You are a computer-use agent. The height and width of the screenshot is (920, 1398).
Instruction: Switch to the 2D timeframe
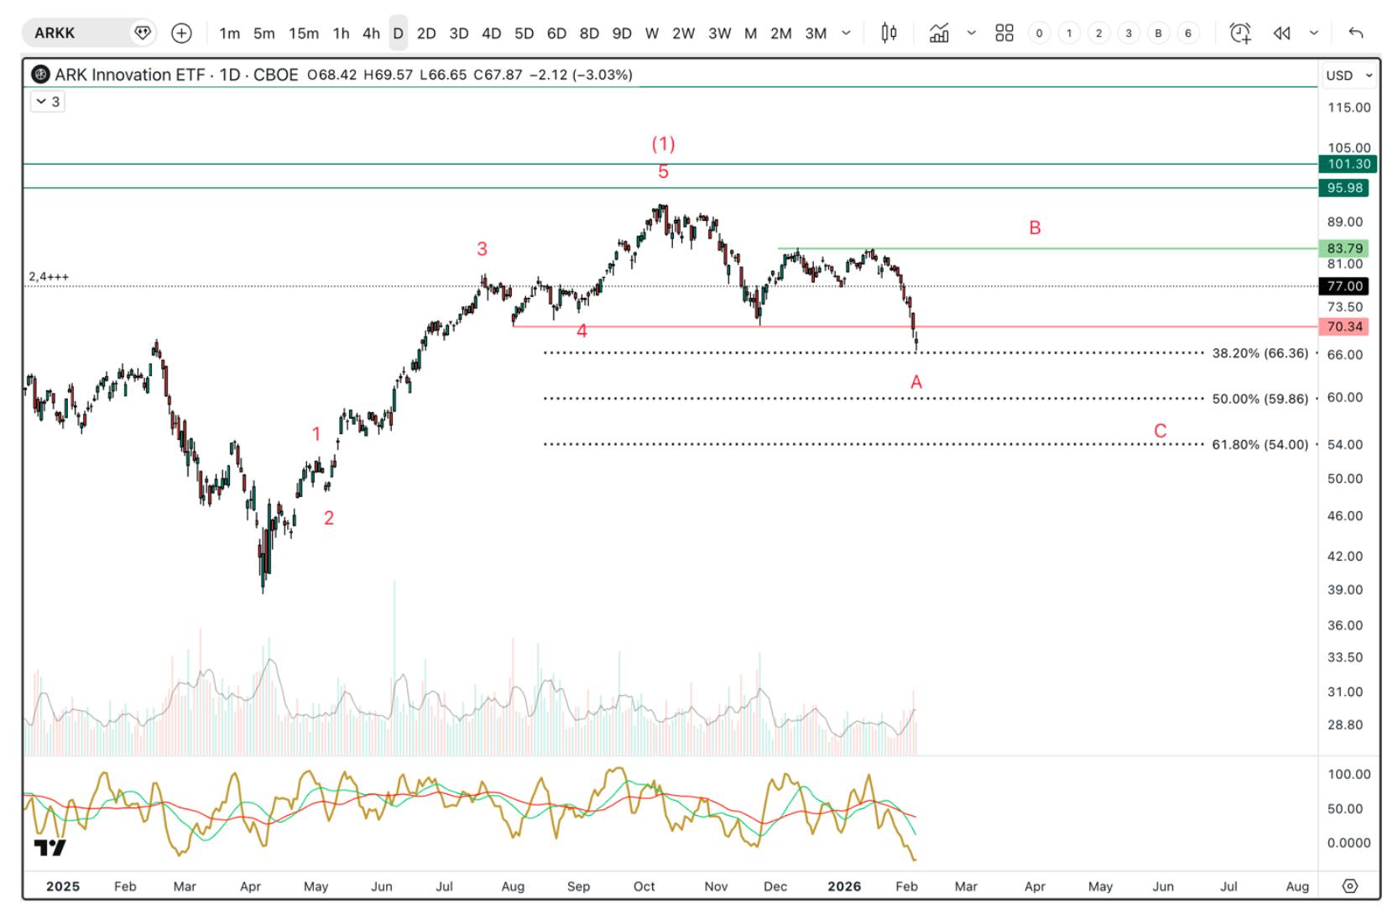click(x=426, y=33)
